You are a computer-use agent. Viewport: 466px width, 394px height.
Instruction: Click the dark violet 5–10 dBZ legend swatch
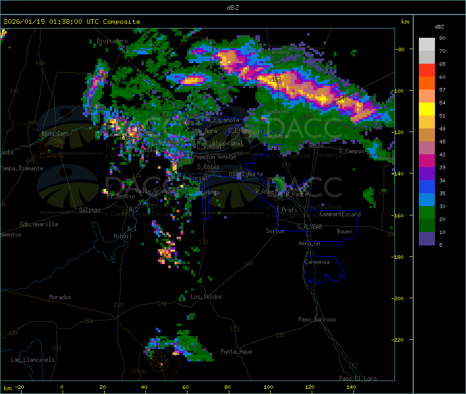click(427, 239)
